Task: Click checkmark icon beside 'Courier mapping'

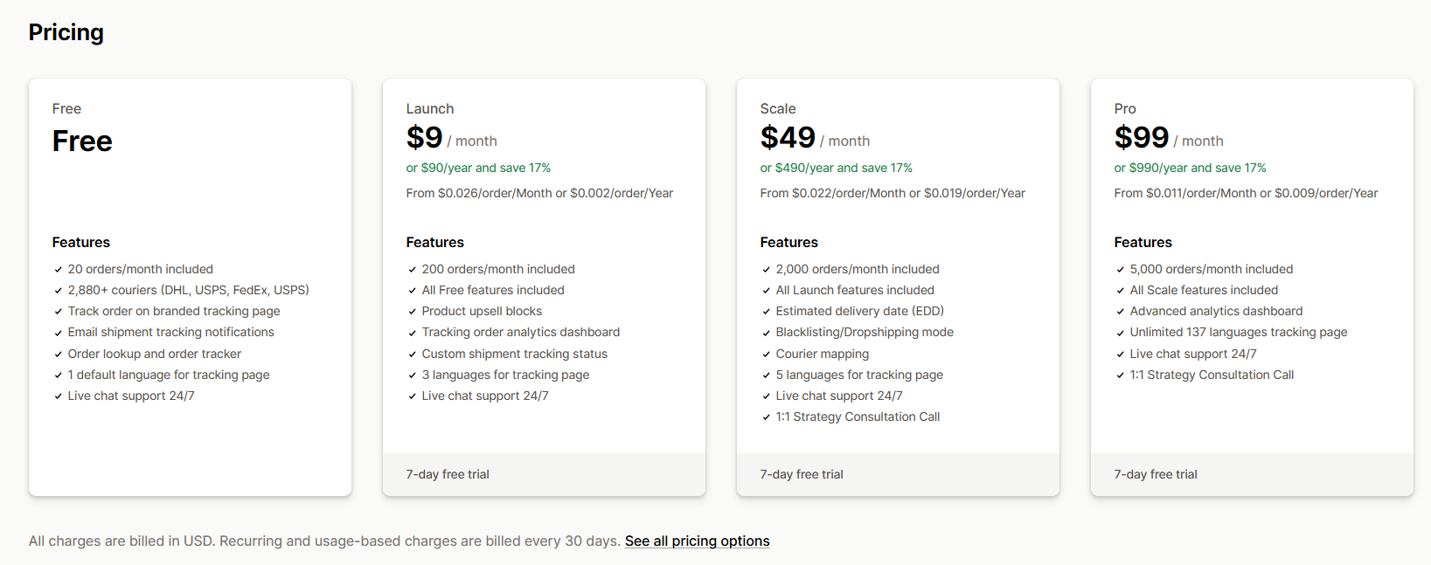Action: coord(767,355)
